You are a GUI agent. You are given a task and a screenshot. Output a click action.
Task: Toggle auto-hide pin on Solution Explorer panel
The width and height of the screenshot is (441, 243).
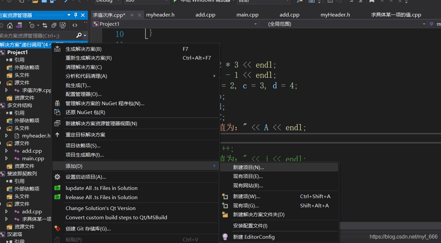tap(76, 15)
